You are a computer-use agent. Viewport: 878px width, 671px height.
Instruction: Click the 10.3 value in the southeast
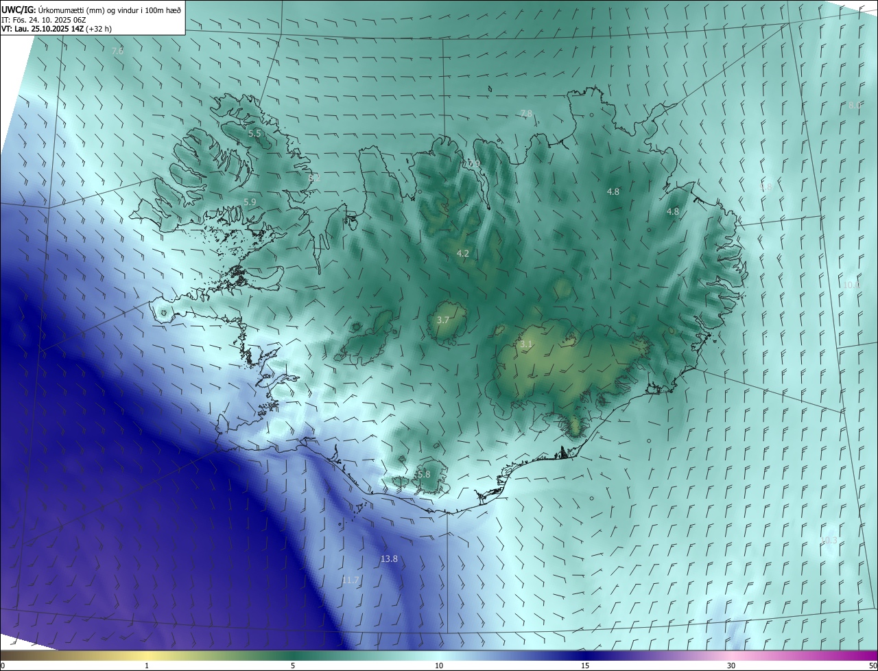829,541
